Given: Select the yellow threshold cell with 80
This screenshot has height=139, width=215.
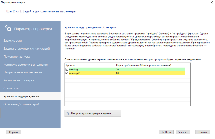Looking at the screenshot, I should (x=150, y=73).
